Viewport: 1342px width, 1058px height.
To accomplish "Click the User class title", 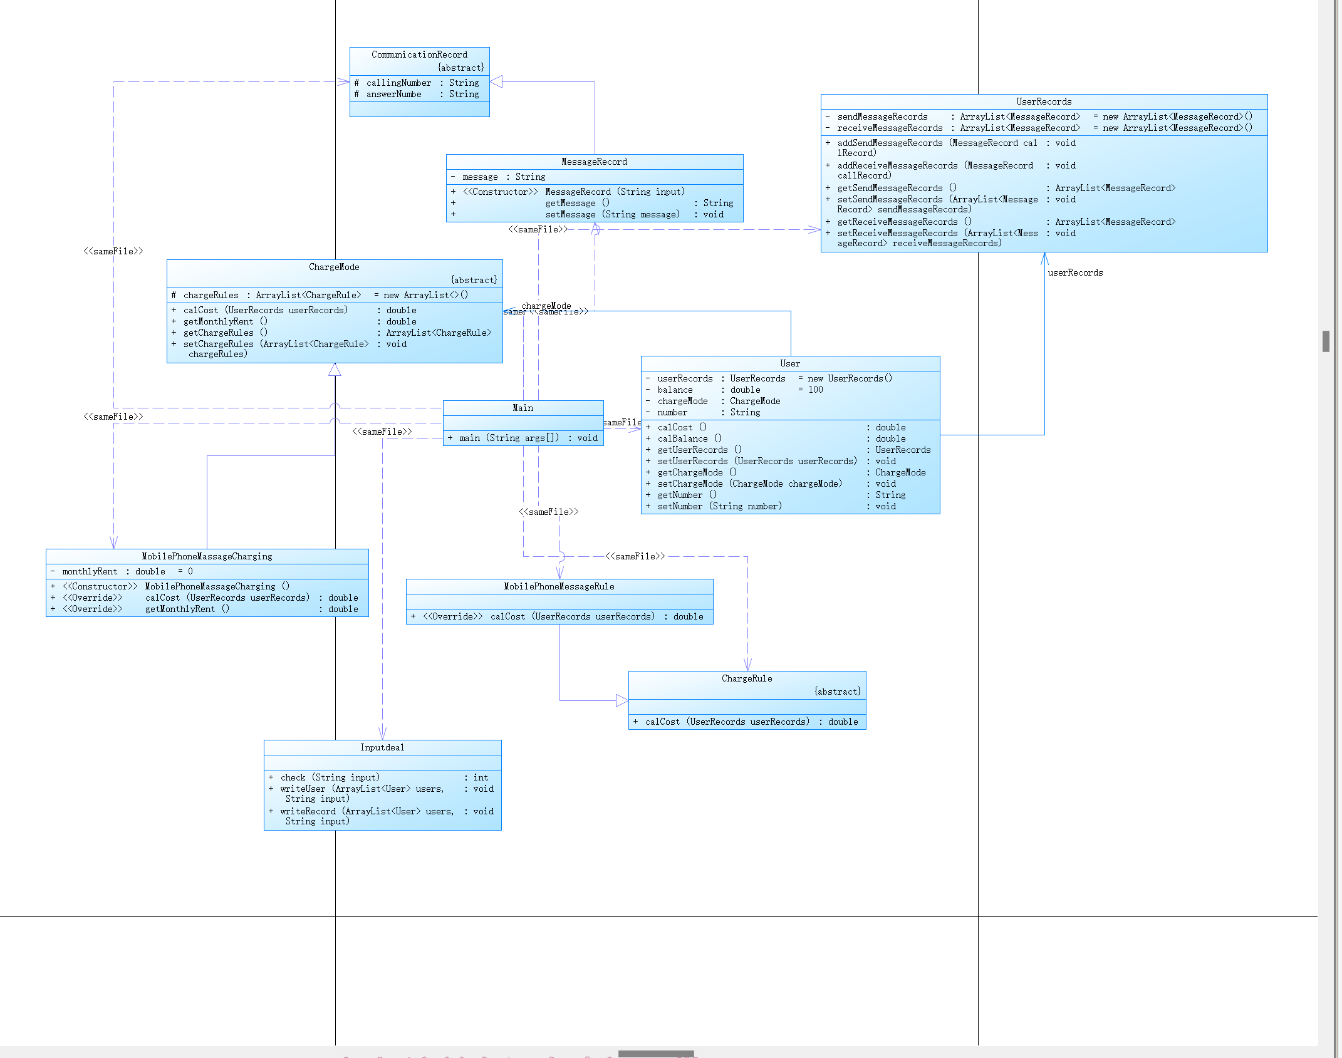I will [x=789, y=363].
